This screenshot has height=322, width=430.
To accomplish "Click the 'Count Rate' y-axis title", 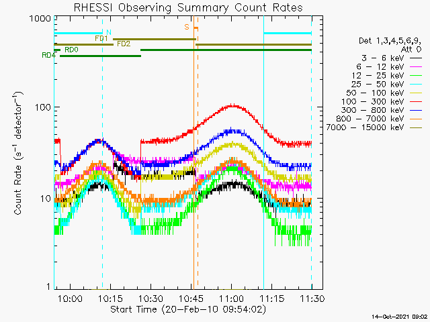I will tap(18, 189).
